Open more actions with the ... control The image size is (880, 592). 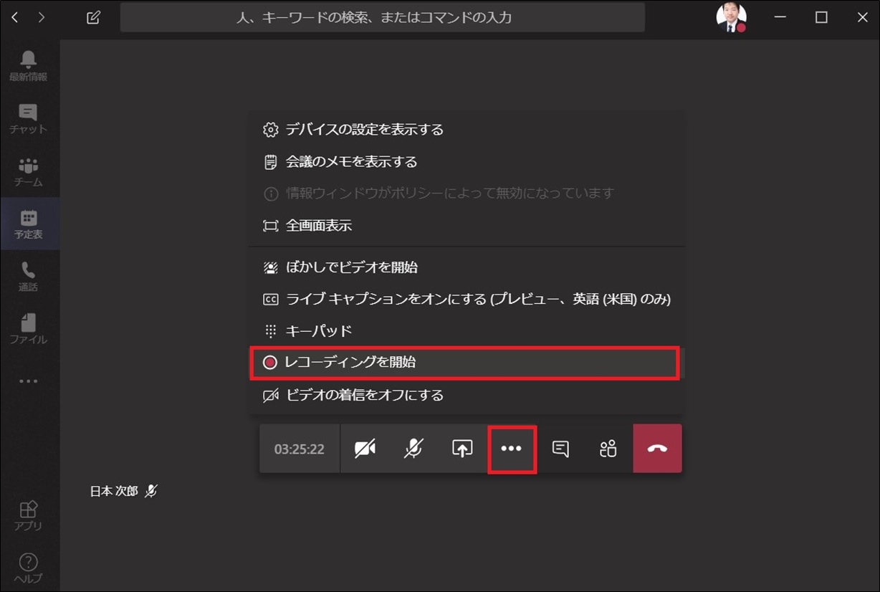click(x=511, y=448)
